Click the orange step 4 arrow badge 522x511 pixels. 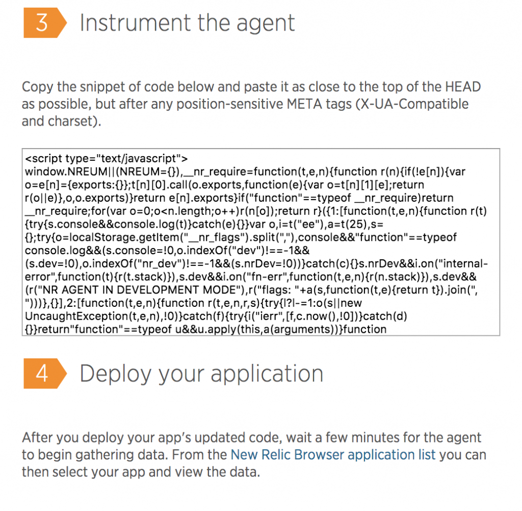tap(45, 373)
